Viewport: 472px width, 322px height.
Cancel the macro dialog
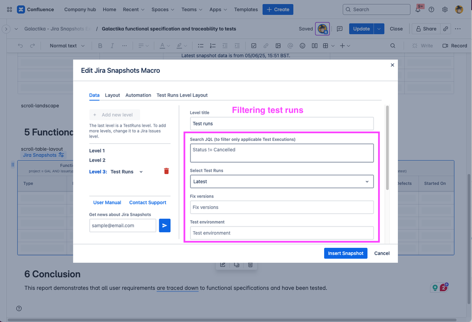click(x=382, y=253)
